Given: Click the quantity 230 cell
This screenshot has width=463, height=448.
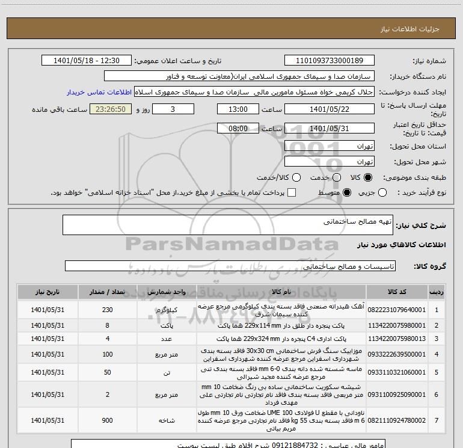Looking at the screenshot, I should [x=108, y=310].
